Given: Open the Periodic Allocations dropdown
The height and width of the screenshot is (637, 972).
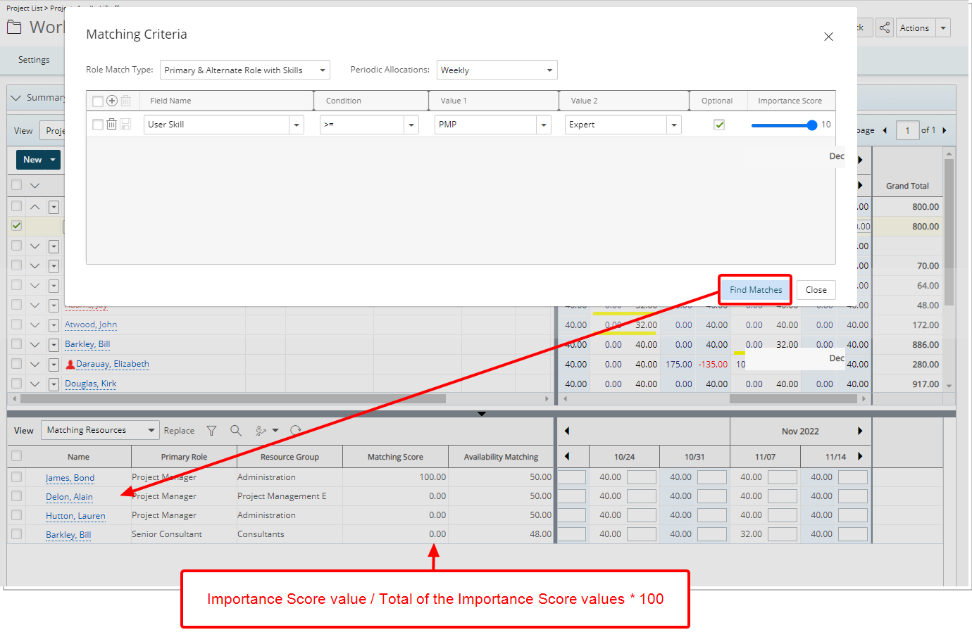Looking at the screenshot, I should click(497, 70).
